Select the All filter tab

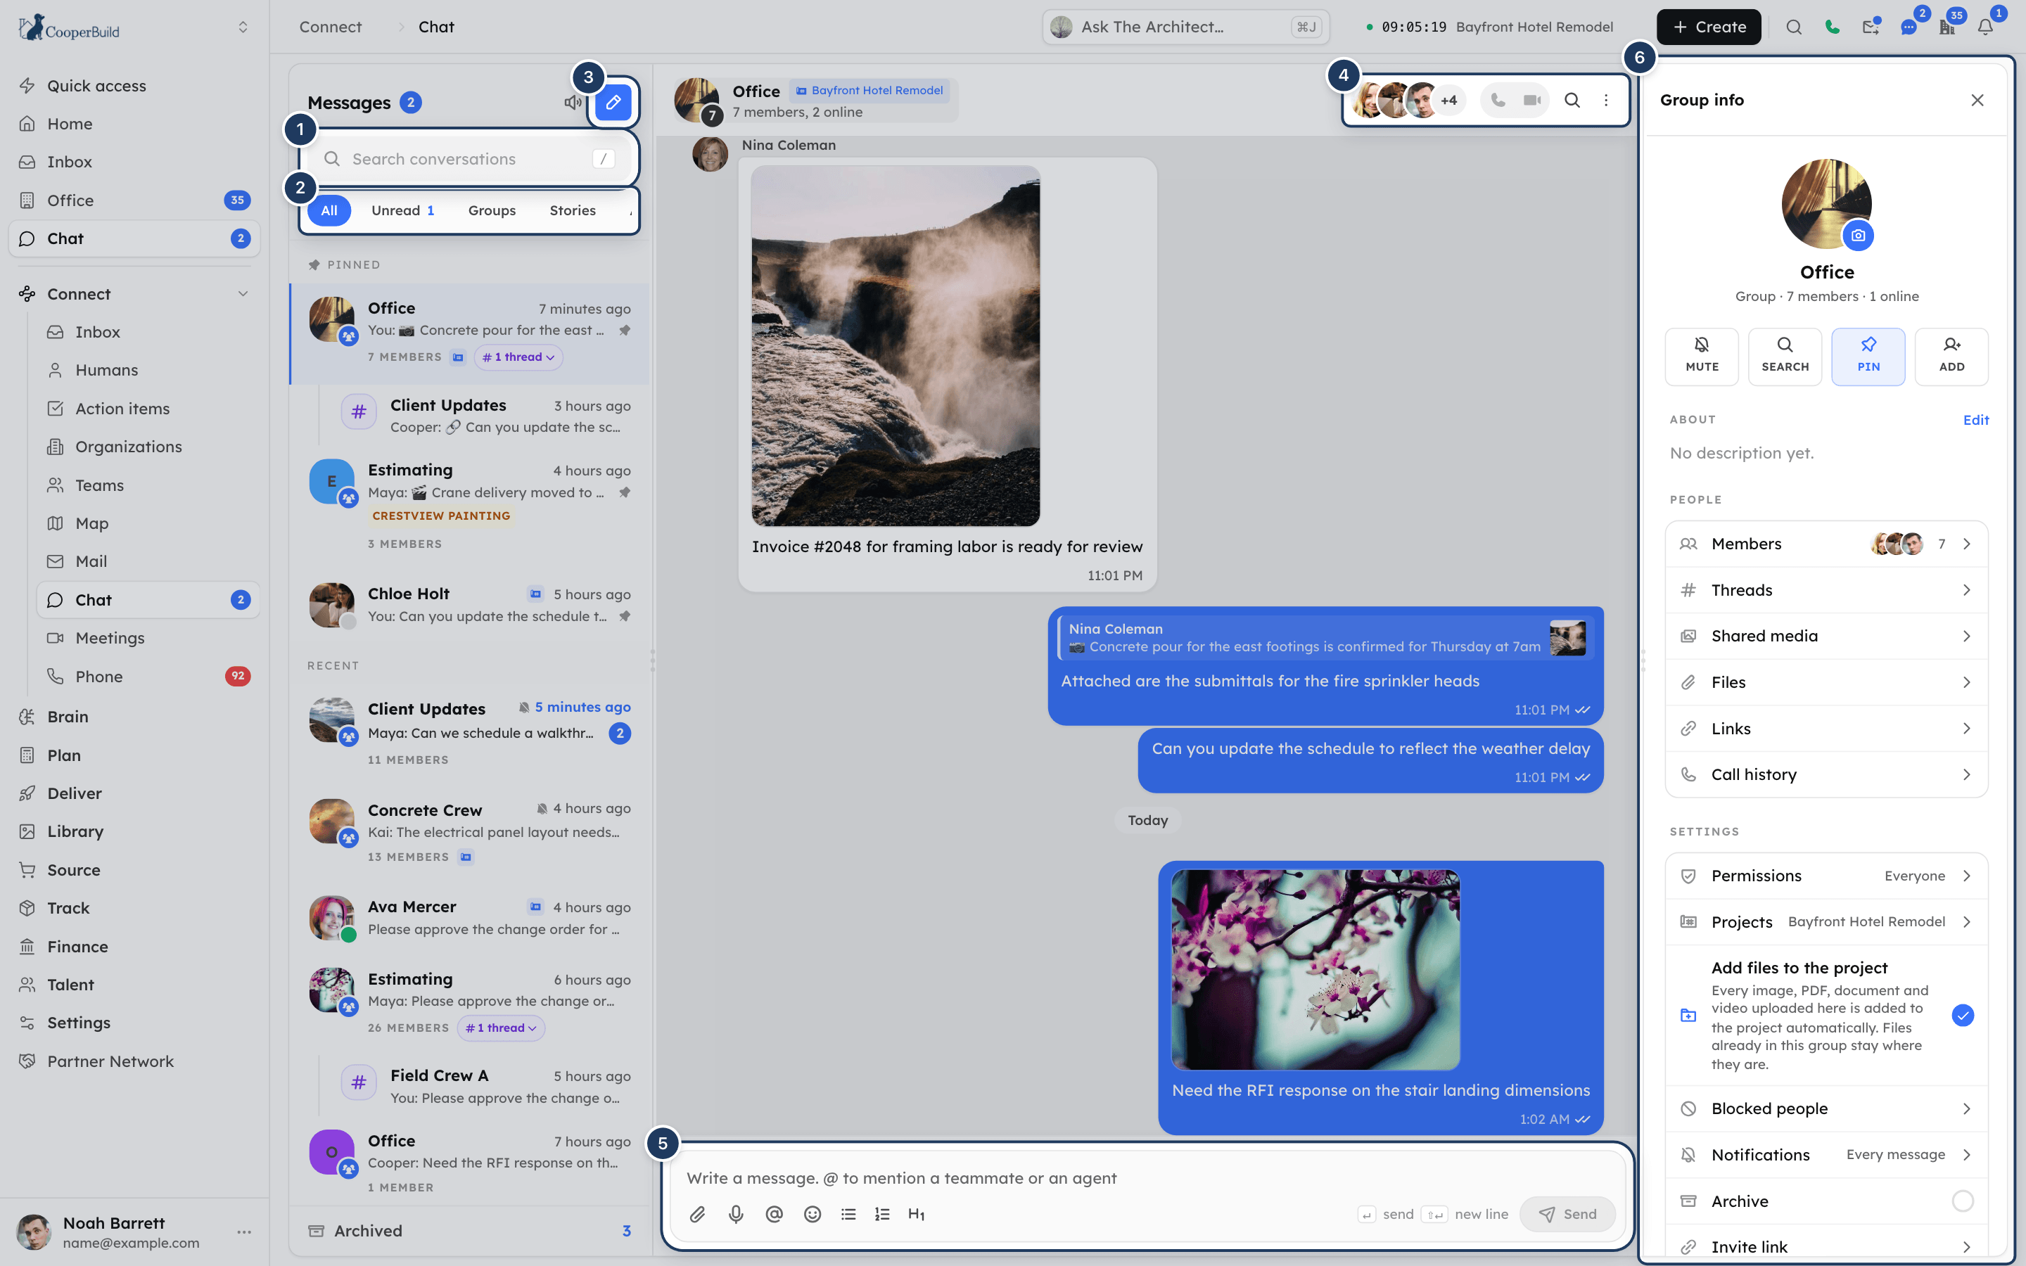tap(329, 210)
